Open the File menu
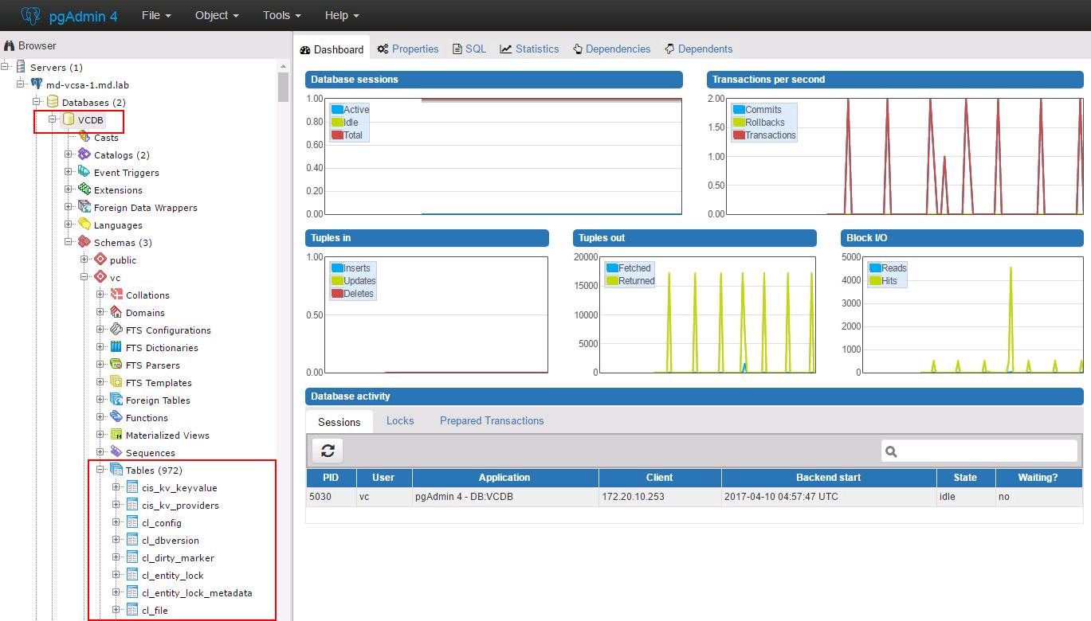The height and width of the screenshot is (621, 1091). coord(156,15)
